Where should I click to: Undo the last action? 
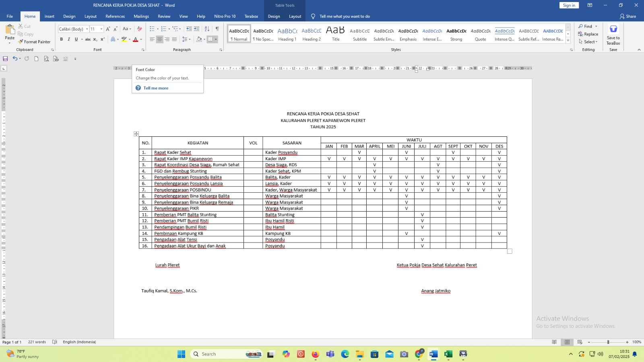[x=15, y=59]
